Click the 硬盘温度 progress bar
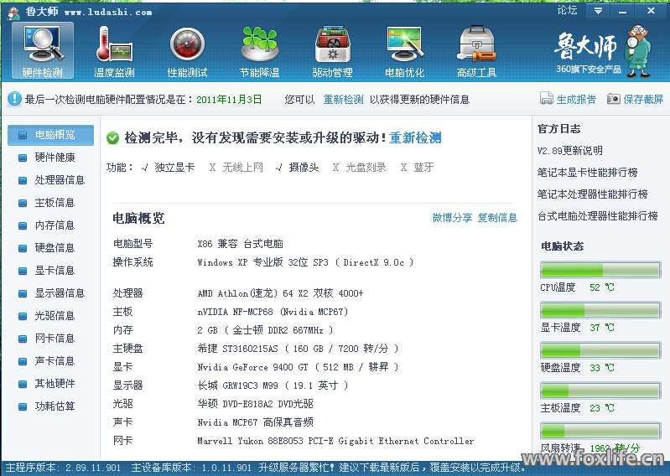 tap(600, 350)
